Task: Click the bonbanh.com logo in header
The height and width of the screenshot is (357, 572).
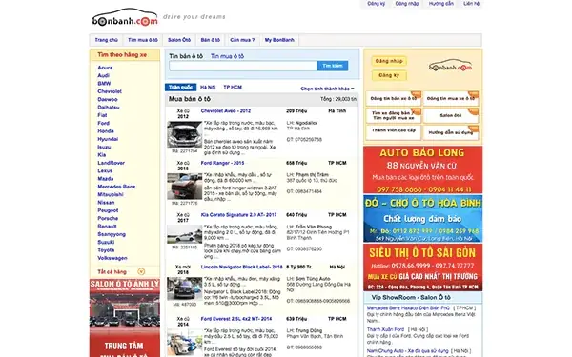Action: point(125,17)
